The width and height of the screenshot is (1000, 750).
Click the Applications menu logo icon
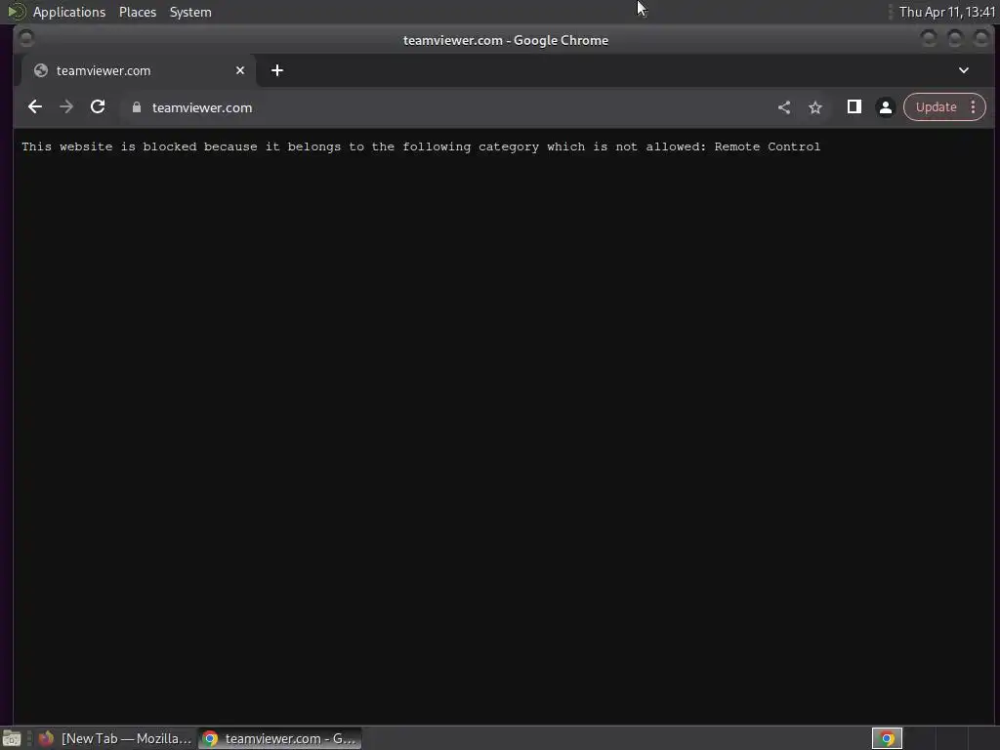16,12
